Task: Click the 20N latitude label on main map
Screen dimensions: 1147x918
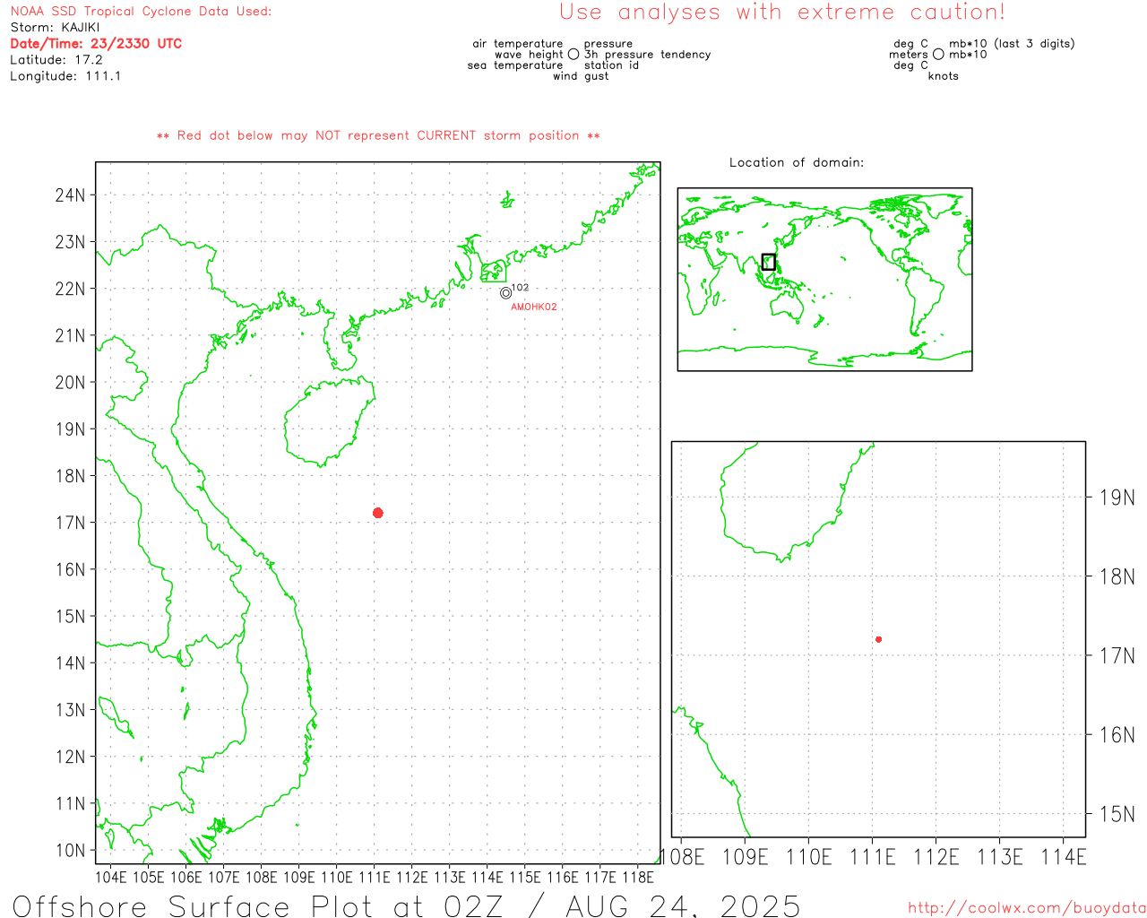Action: point(70,383)
